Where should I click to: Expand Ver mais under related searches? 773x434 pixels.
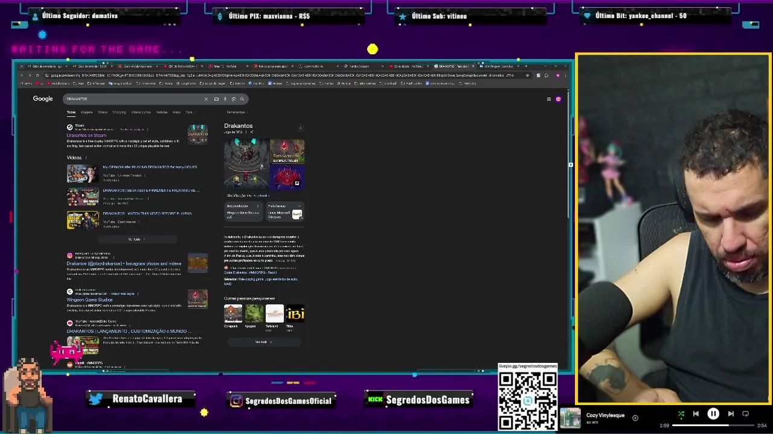[263, 342]
